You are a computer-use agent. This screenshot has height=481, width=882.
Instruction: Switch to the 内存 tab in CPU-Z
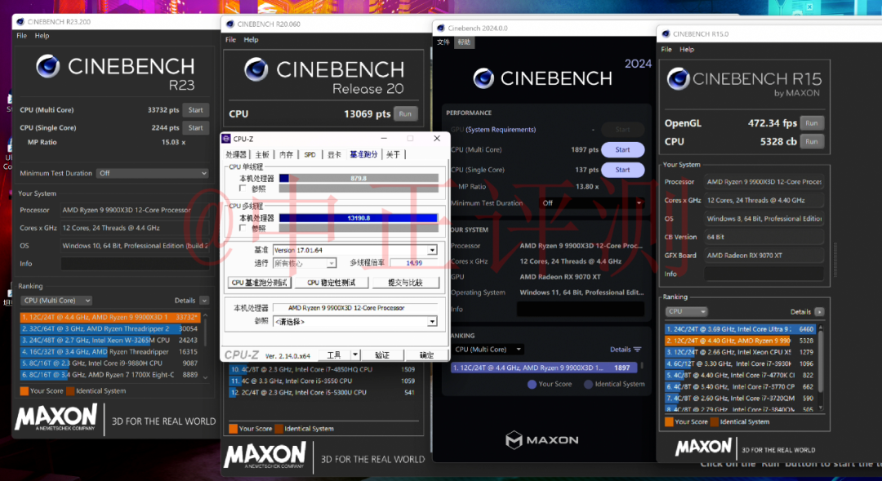pyautogui.click(x=287, y=154)
